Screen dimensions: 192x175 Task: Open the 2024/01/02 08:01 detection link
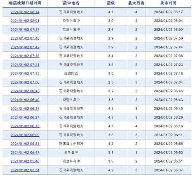(x=25, y=21)
